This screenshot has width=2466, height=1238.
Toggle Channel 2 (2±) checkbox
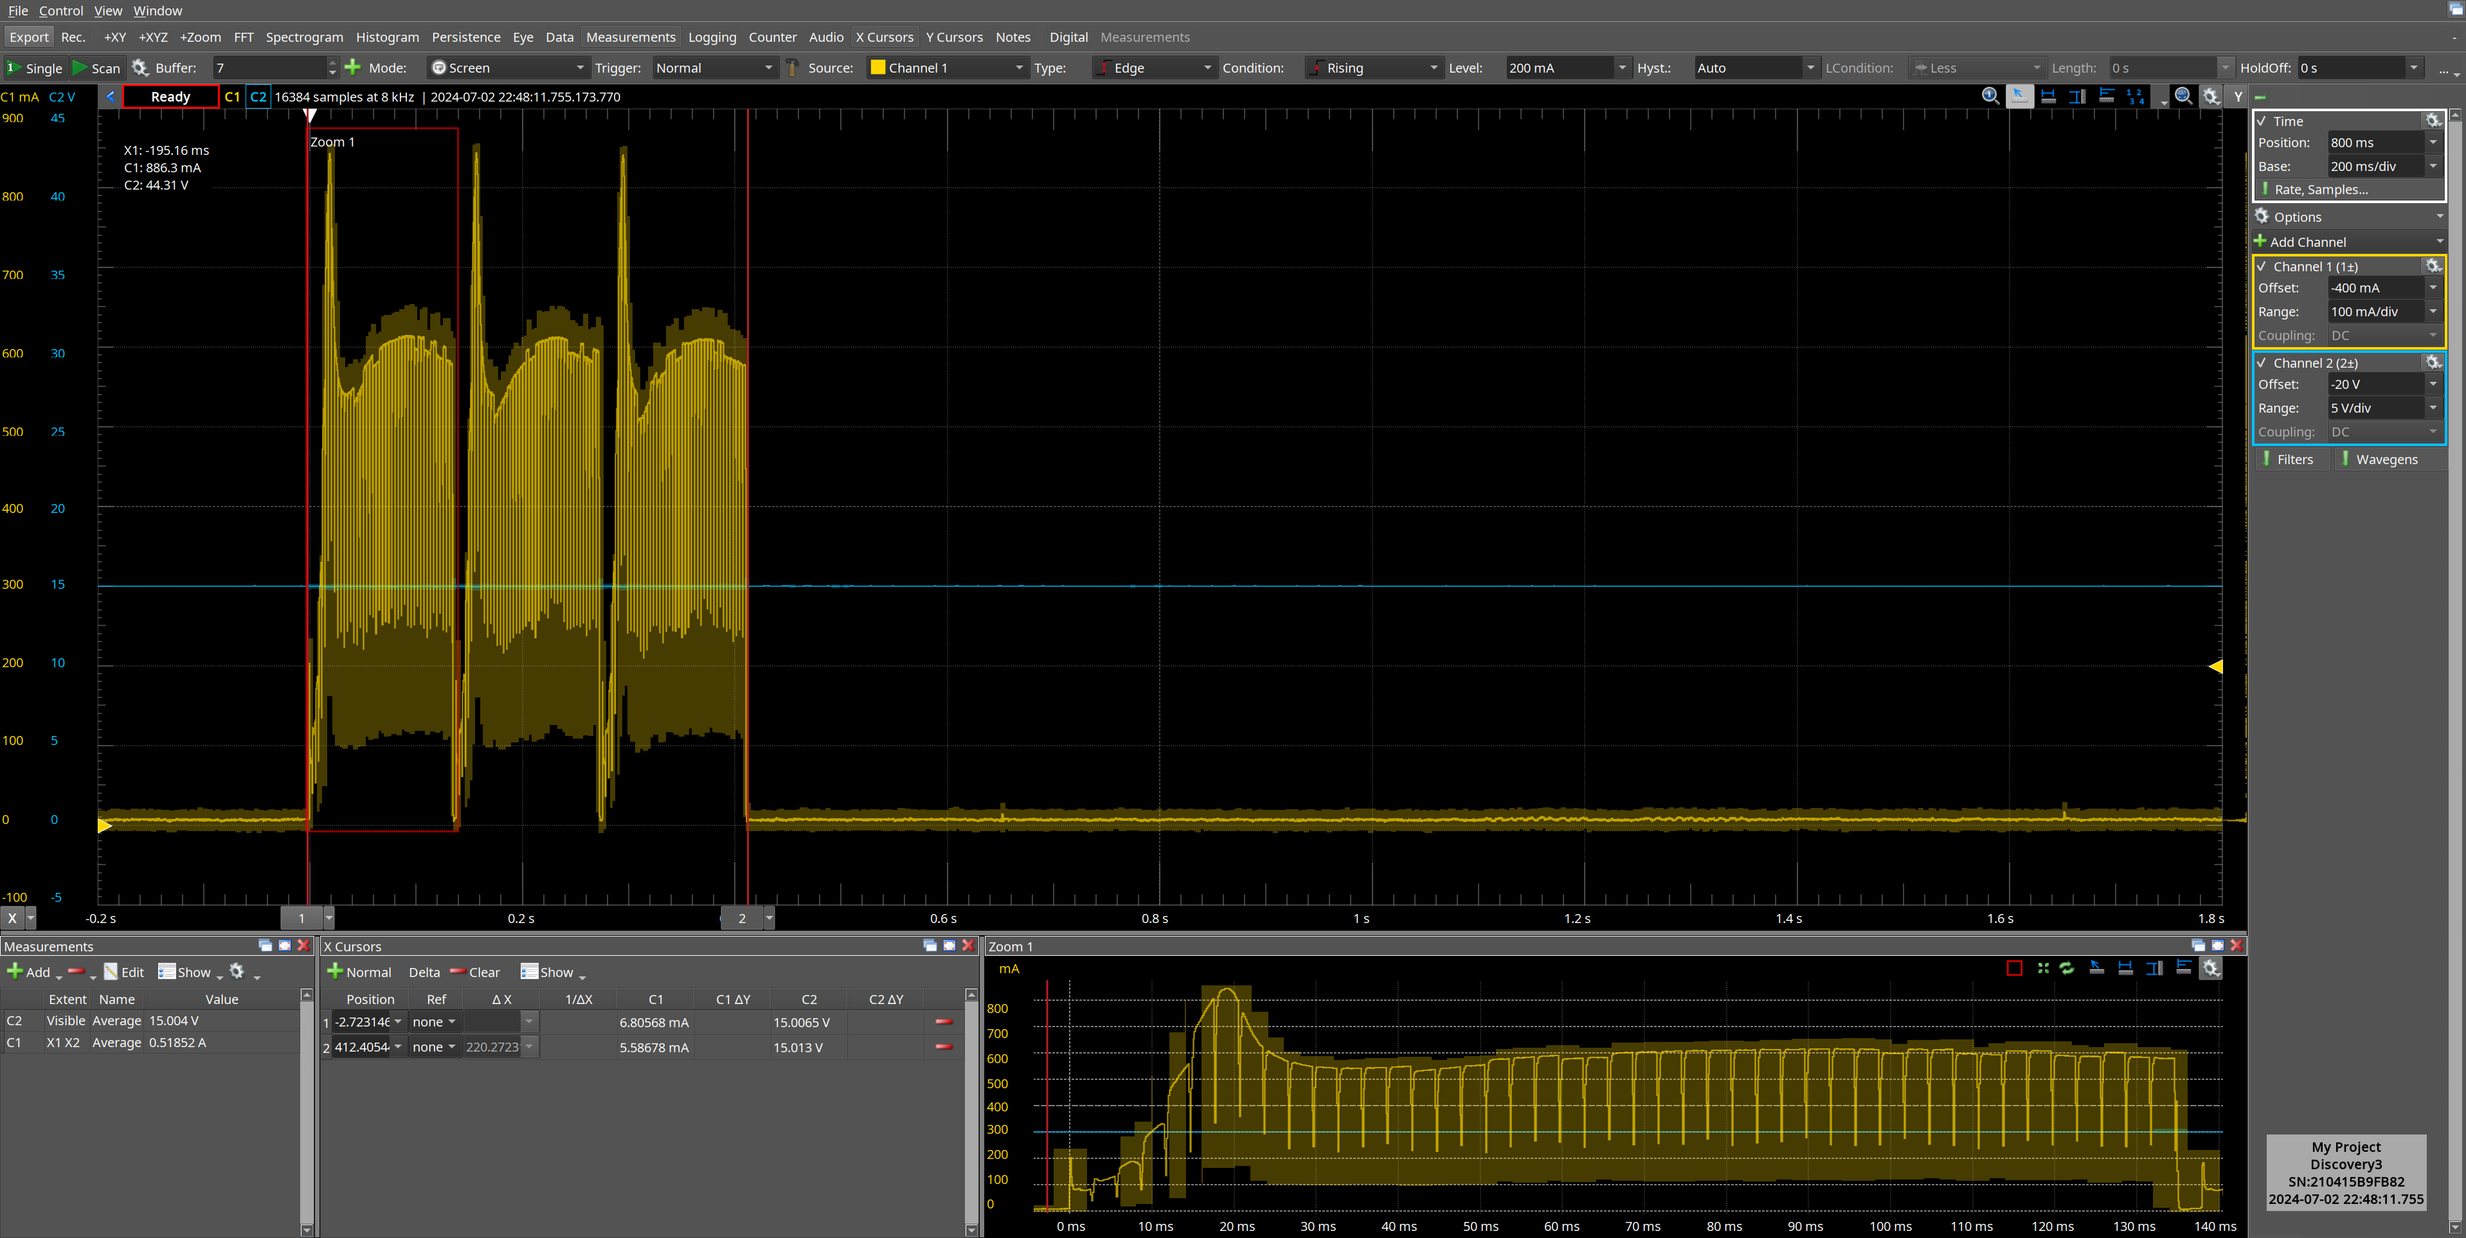click(2262, 363)
